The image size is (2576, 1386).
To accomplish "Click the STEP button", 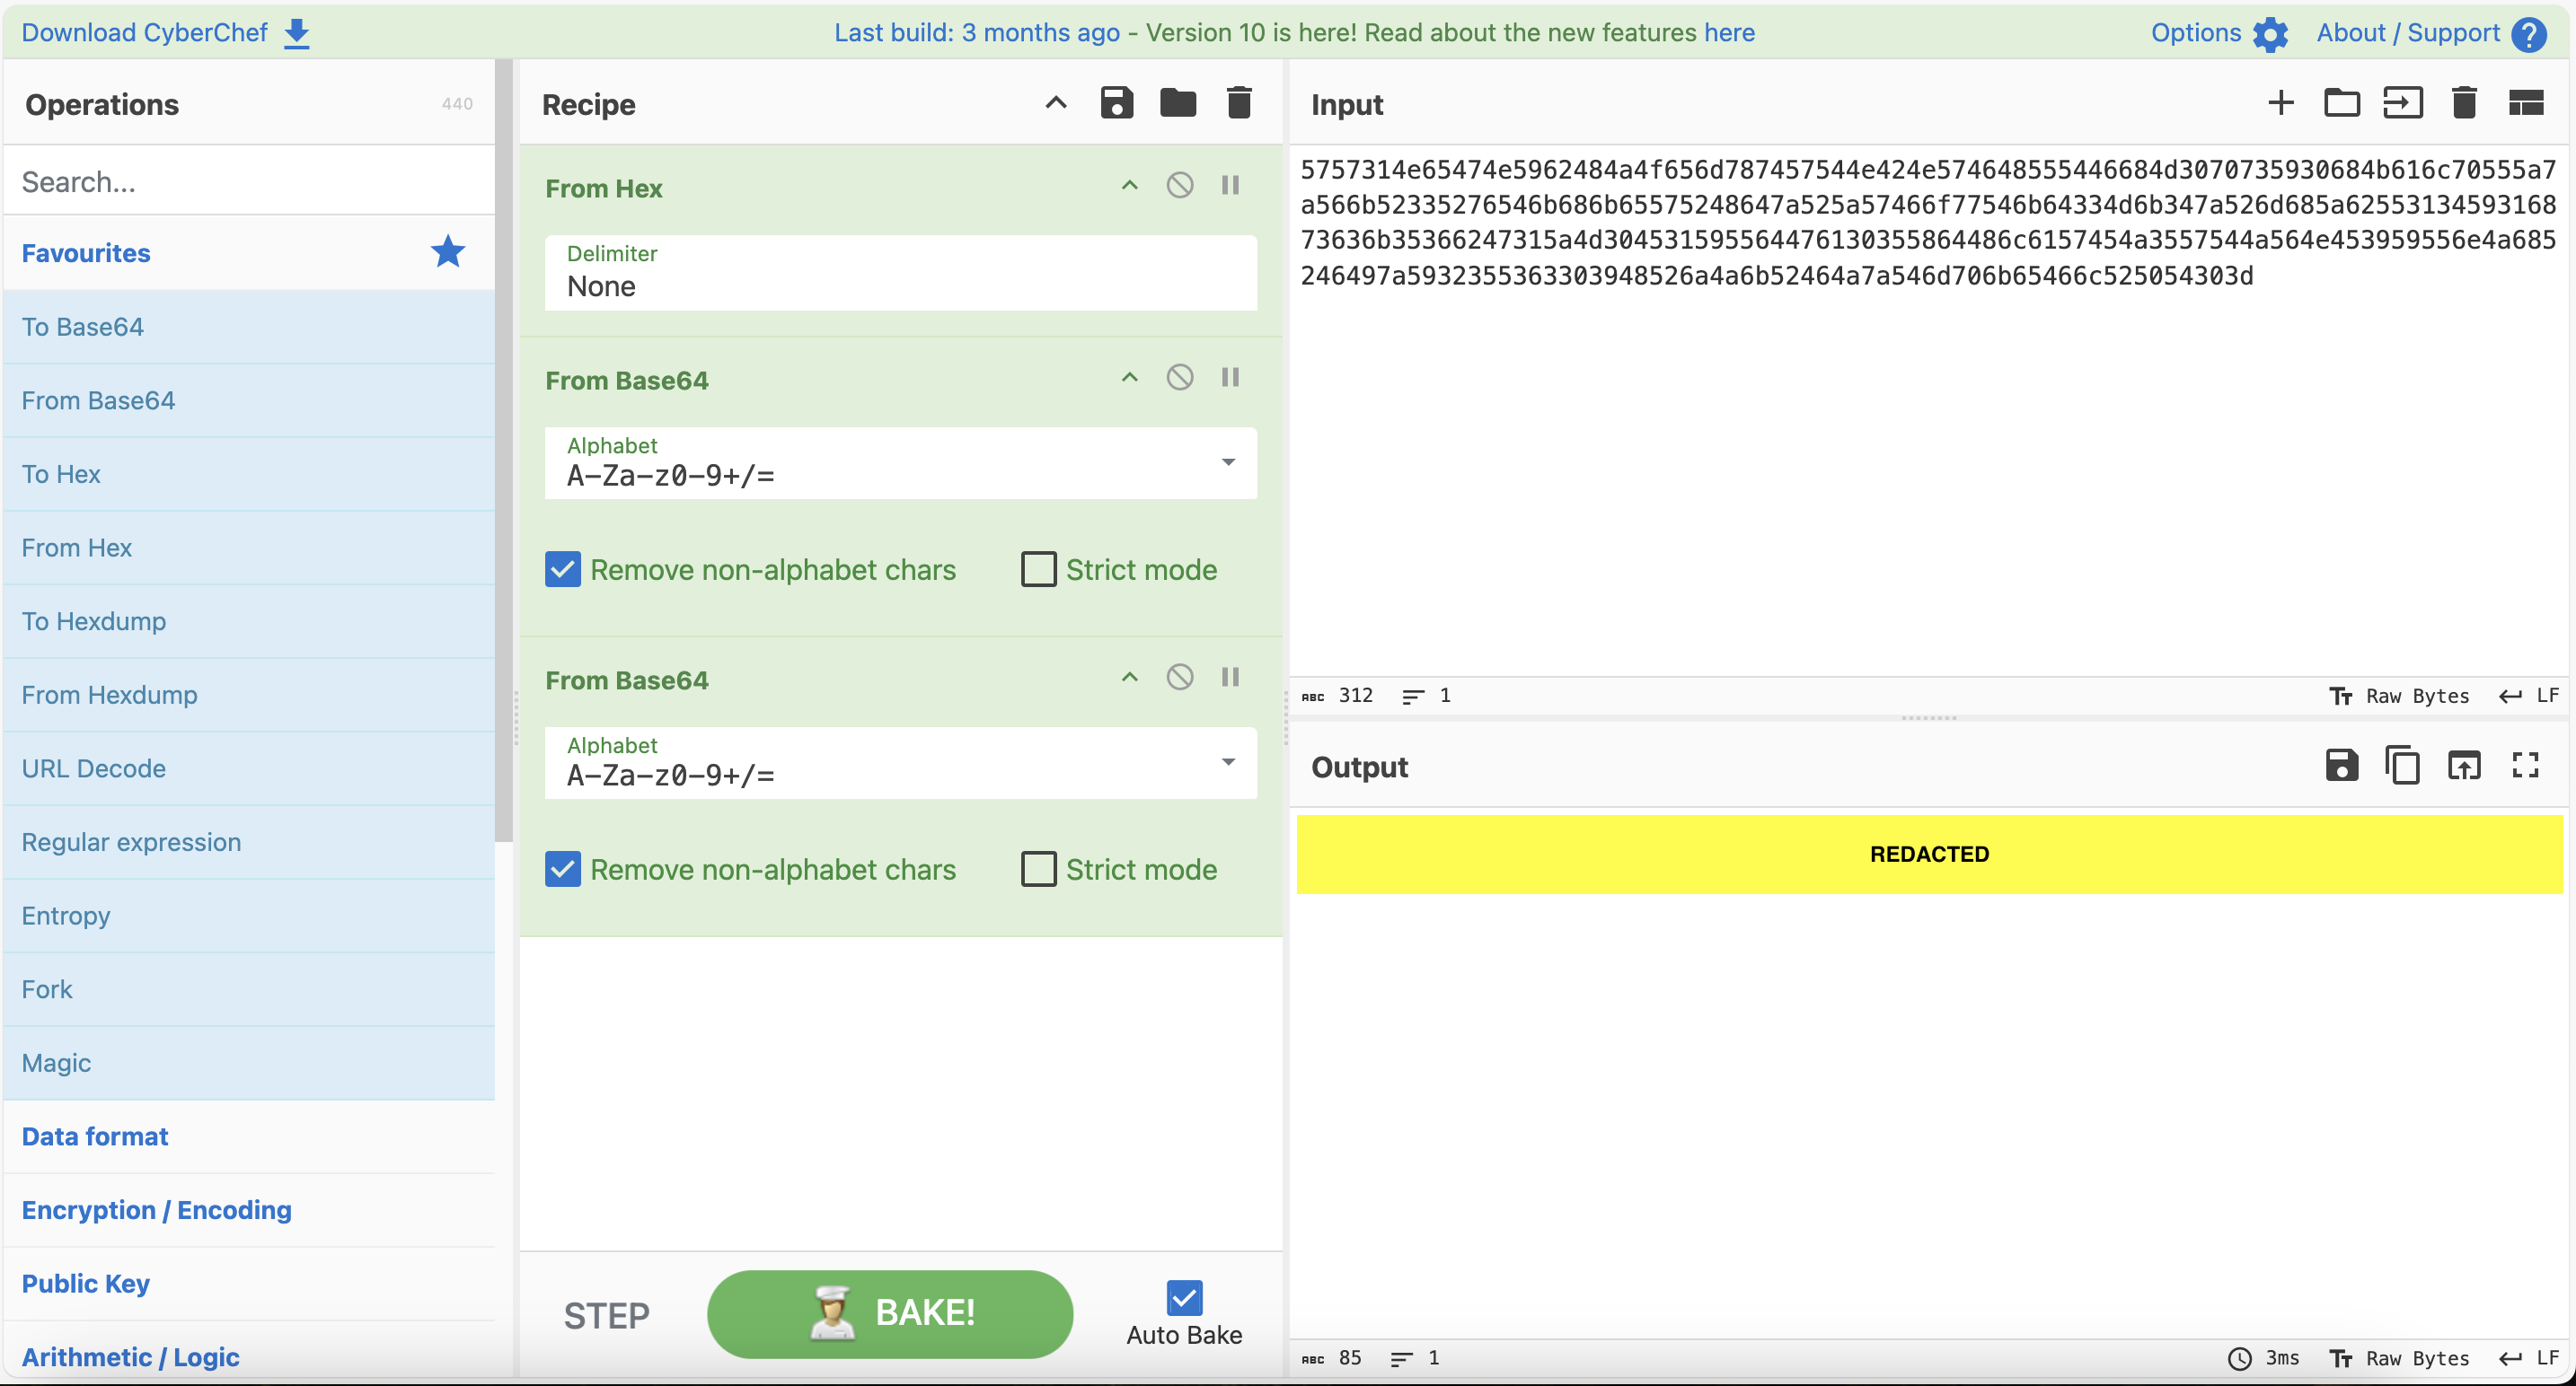I will pos(606,1315).
